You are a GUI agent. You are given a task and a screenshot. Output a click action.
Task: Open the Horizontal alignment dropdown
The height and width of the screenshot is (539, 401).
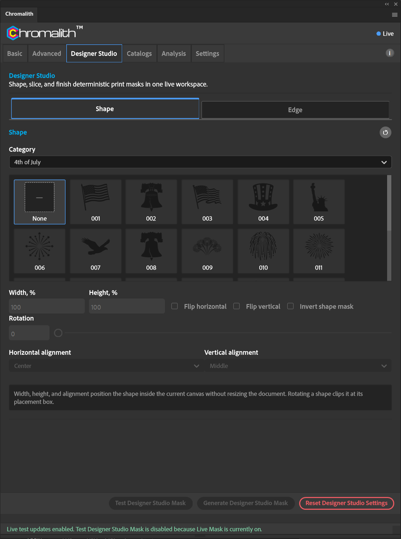[106, 366]
